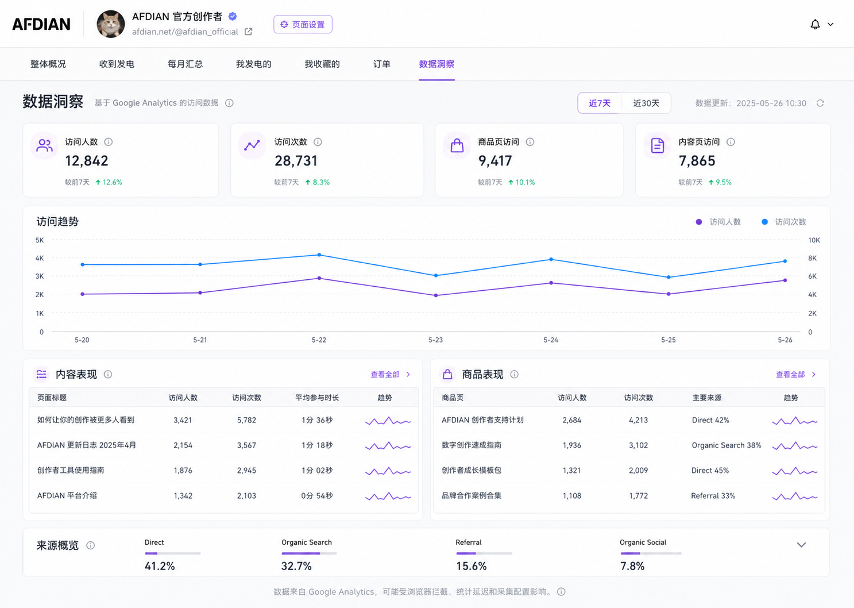
Task: Click the verified badge next to creator name
Action: 233,16
